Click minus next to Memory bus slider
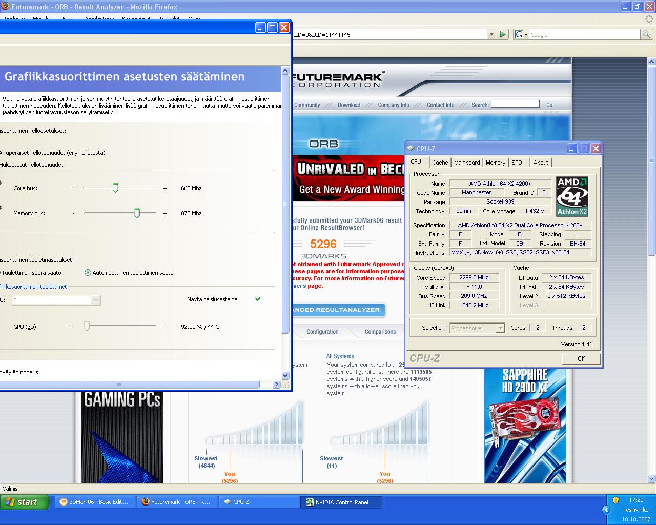This screenshot has width=656, height=525. (x=73, y=213)
